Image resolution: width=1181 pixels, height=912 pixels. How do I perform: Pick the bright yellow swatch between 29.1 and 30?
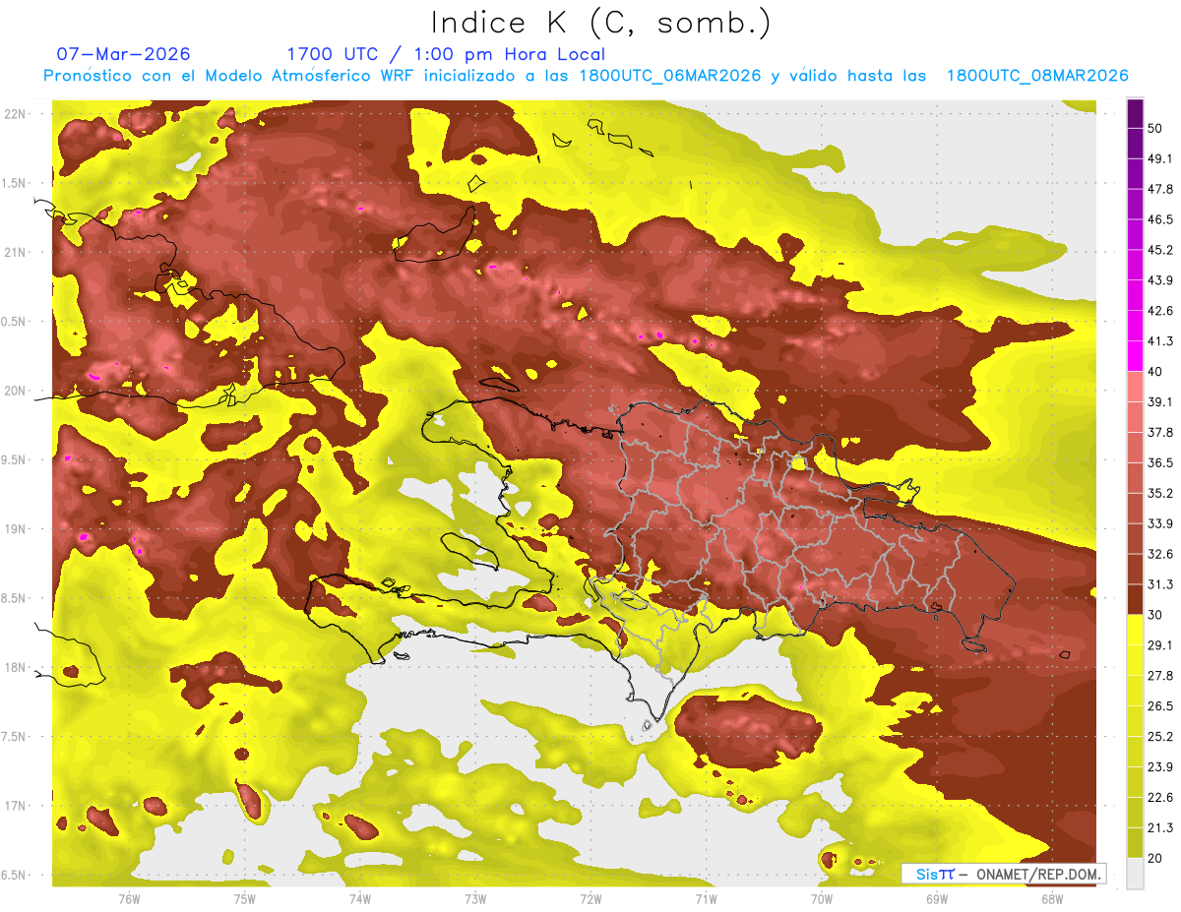tap(1135, 630)
